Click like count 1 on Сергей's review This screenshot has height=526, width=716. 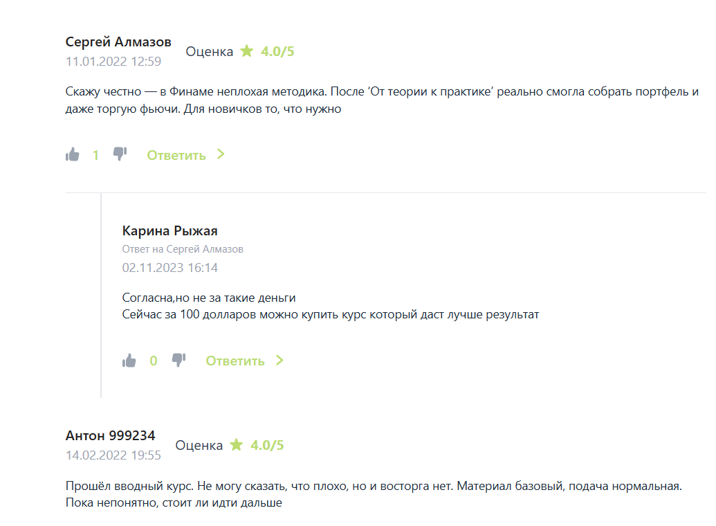(95, 155)
